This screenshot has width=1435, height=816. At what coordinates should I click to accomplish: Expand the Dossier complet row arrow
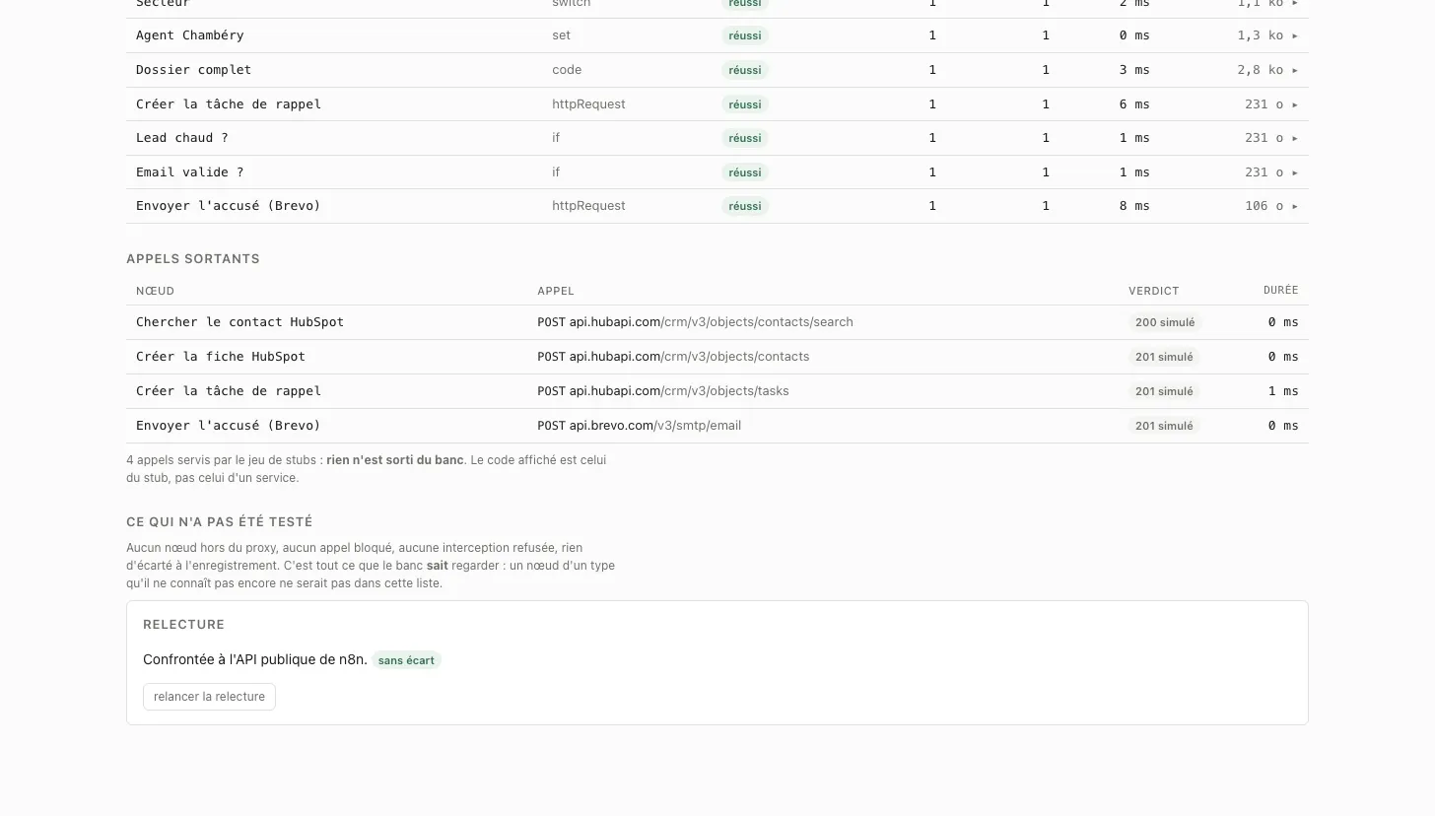pyautogui.click(x=1294, y=70)
